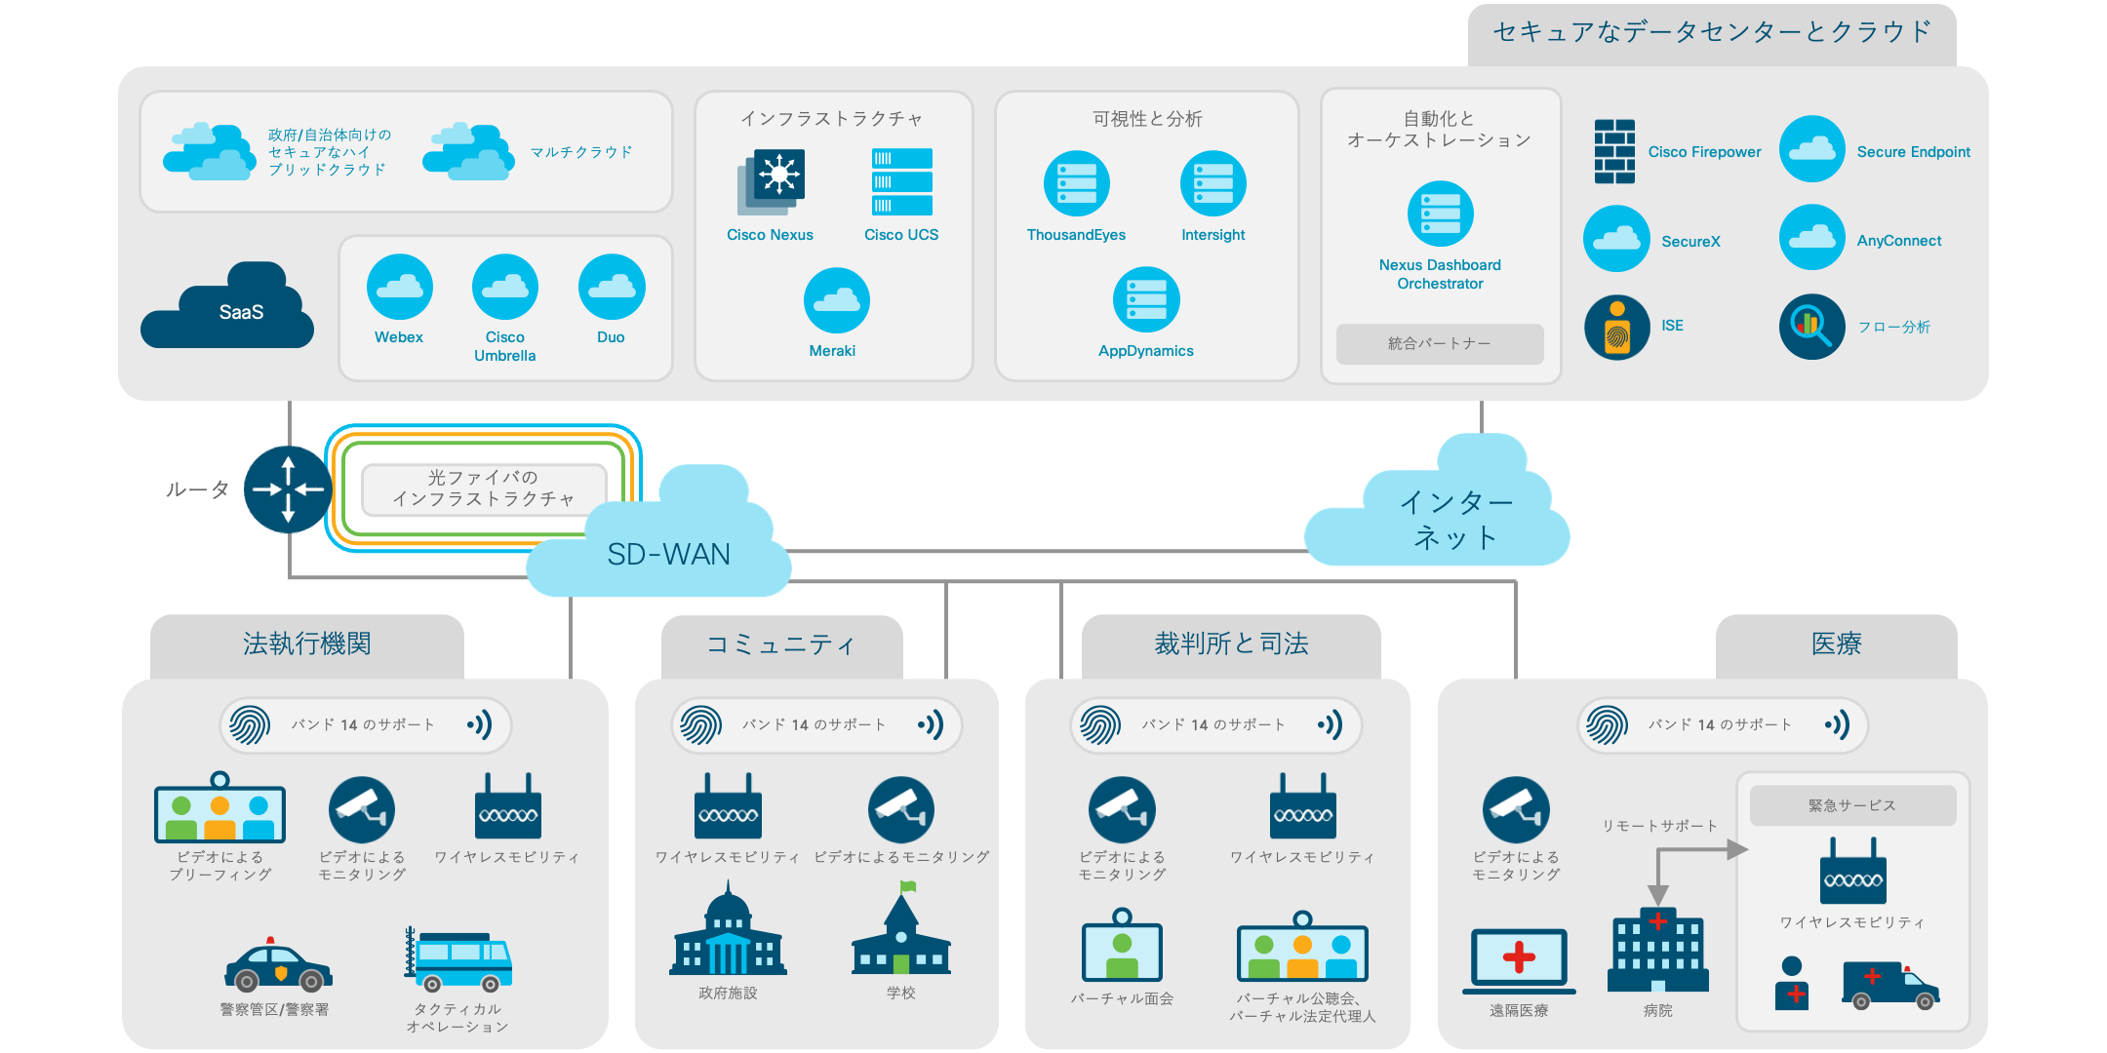Click the 光ファイバのインフラストラクチャ box
This screenshot has width=2107, height=1053.
(x=484, y=488)
